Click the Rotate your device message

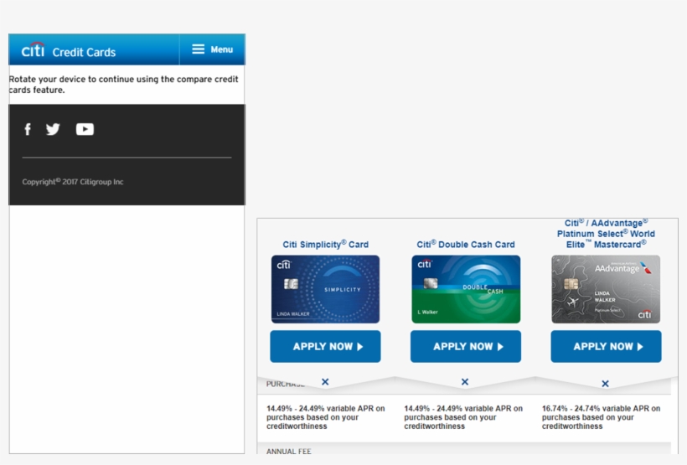123,85
